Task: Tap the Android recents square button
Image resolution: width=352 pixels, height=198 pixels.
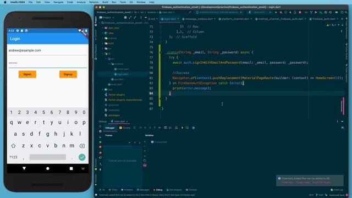Action: tap(71, 168)
